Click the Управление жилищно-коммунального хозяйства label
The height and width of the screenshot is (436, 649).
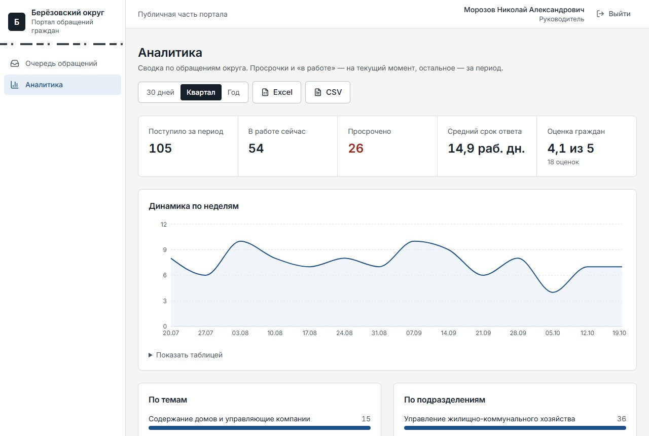pyautogui.click(x=490, y=419)
